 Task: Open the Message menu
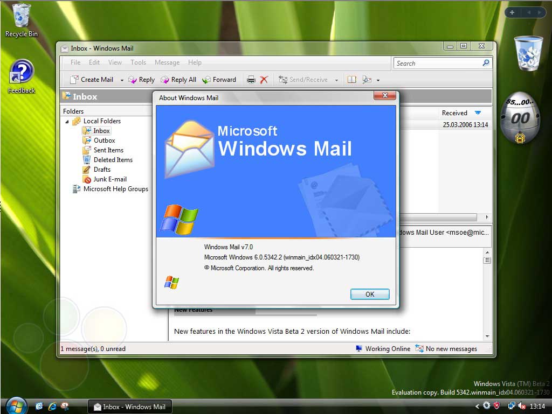(167, 62)
